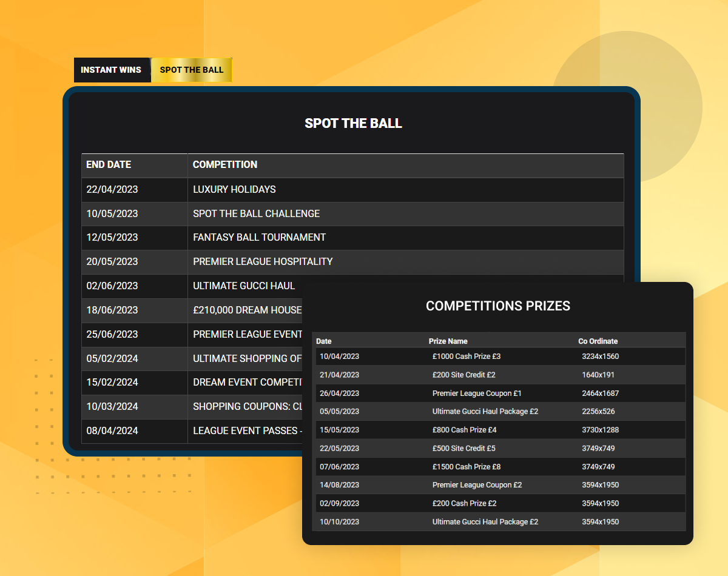Open the Fantasy Ball Tournament competition
The image size is (728, 576).
(259, 238)
